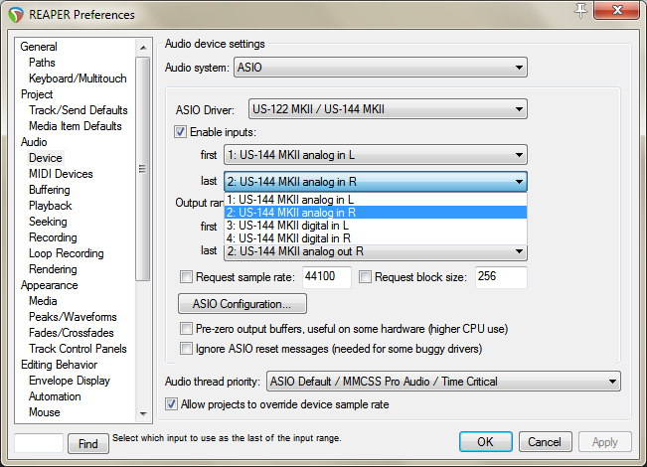The height and width of the screenshot is (467, 647).
Task: Select Peaks/Waveforms preferences page
Action: pos(73,317)
